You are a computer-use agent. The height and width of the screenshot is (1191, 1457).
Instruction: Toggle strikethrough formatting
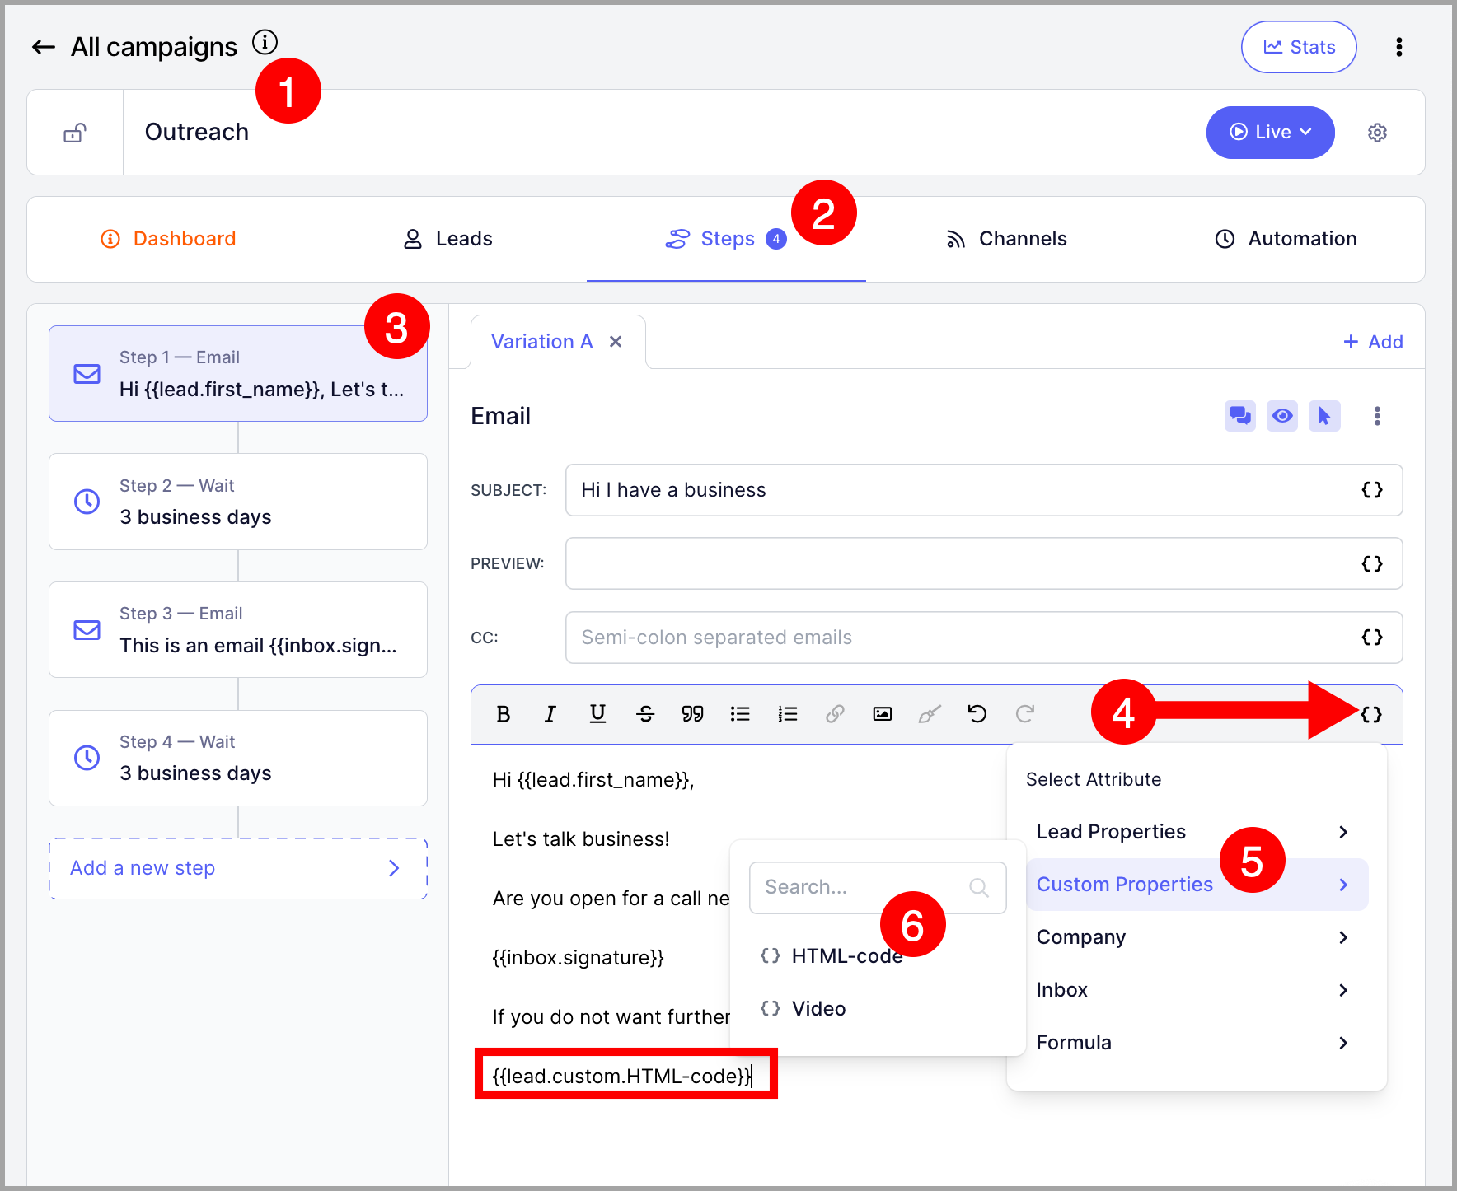pos(645,714)
